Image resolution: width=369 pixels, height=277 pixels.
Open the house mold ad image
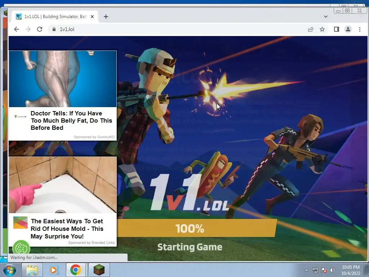63,185
